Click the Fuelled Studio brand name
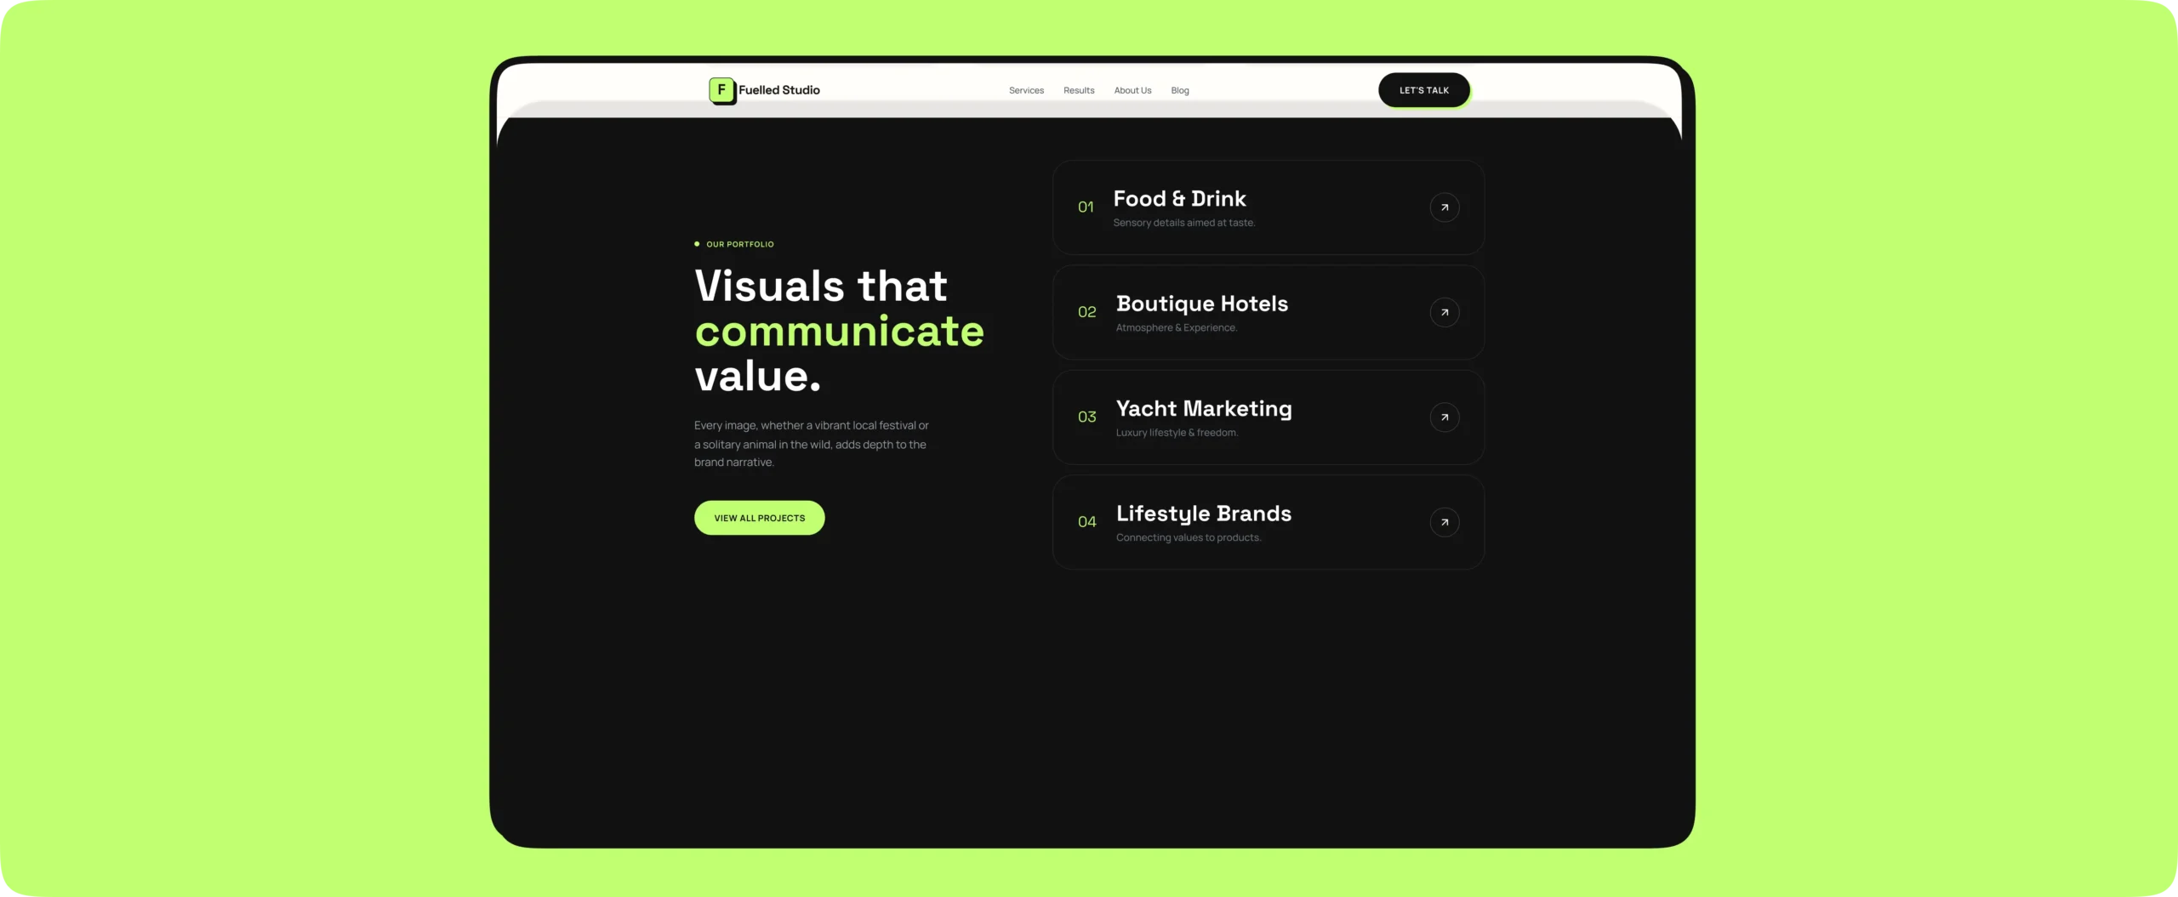 778,90
